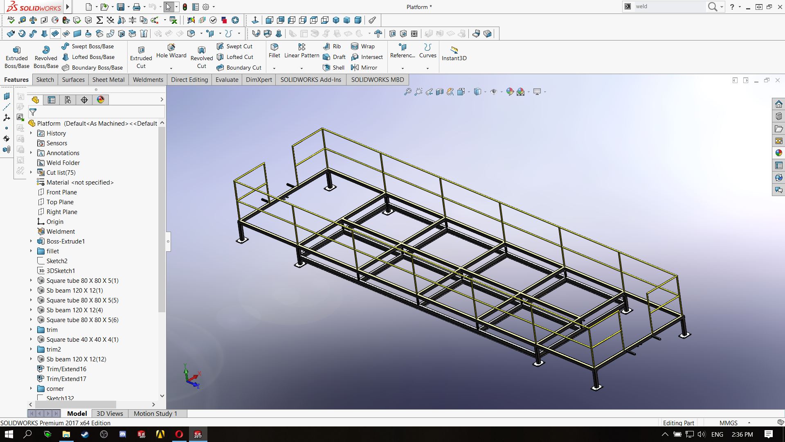The image size is (785, 442).
Task: Open the Linear Pattern dropdown arrow
Action: point(301,68)
